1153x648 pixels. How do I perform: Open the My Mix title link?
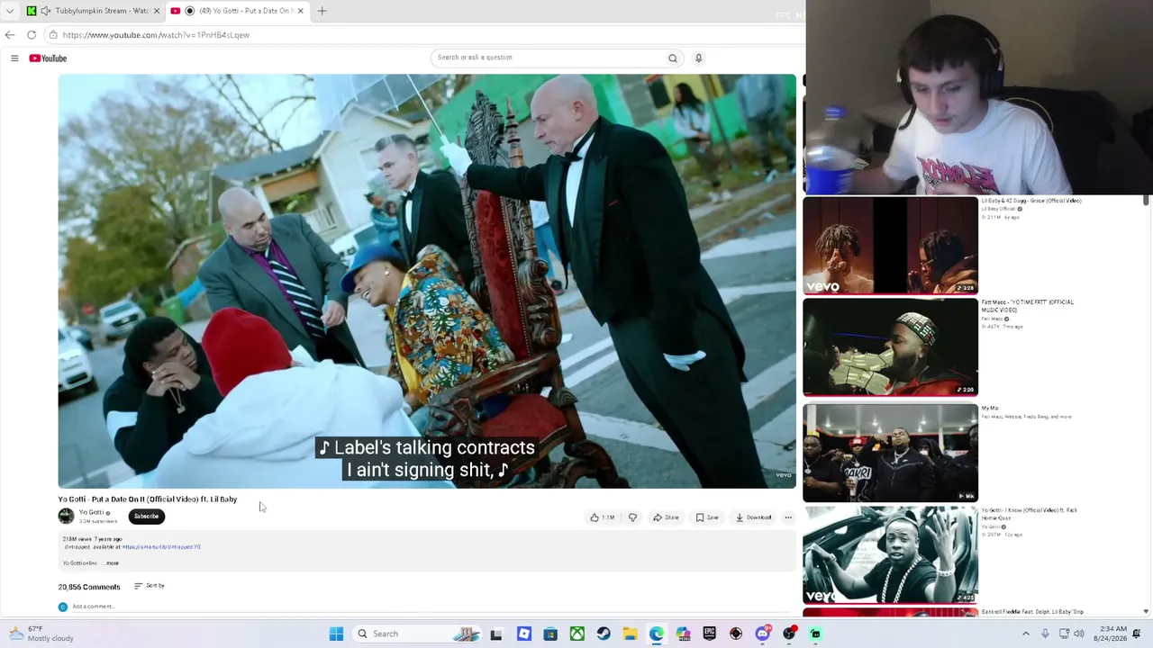click(990, 409)
